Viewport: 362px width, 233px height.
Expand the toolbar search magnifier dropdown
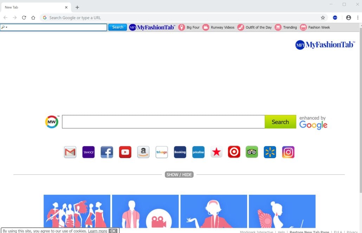pos(4,27)
